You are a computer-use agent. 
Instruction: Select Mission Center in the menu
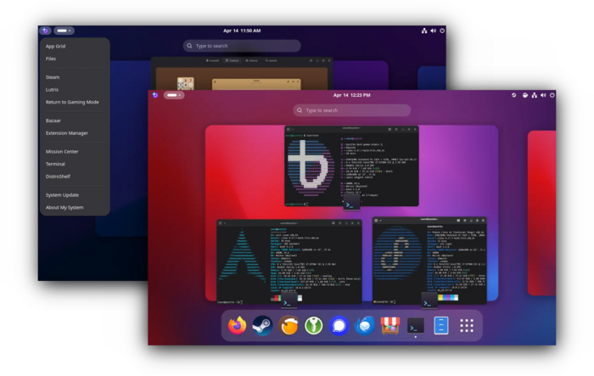62,152
